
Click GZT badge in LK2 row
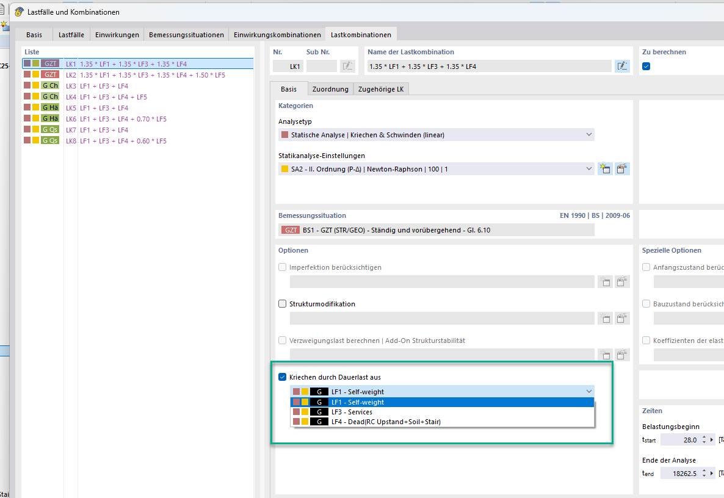tap(50, 75)
